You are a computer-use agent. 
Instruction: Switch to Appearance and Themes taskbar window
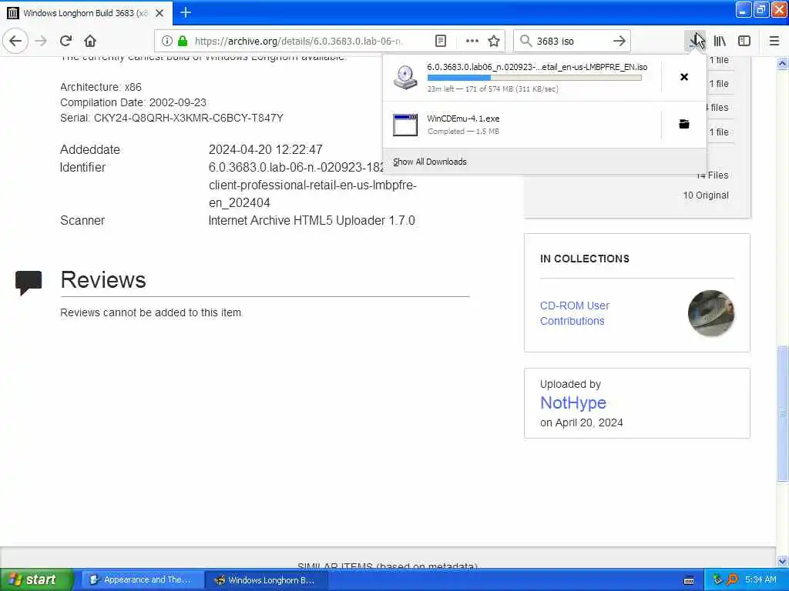click(141, 579)
